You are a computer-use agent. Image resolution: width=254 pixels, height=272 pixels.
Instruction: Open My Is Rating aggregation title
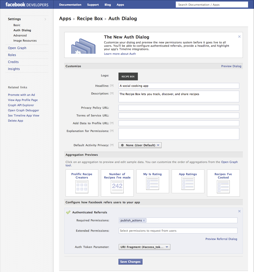coord(153,174)
